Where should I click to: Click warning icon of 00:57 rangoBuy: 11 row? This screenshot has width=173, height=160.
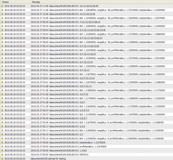click(2, 114)
